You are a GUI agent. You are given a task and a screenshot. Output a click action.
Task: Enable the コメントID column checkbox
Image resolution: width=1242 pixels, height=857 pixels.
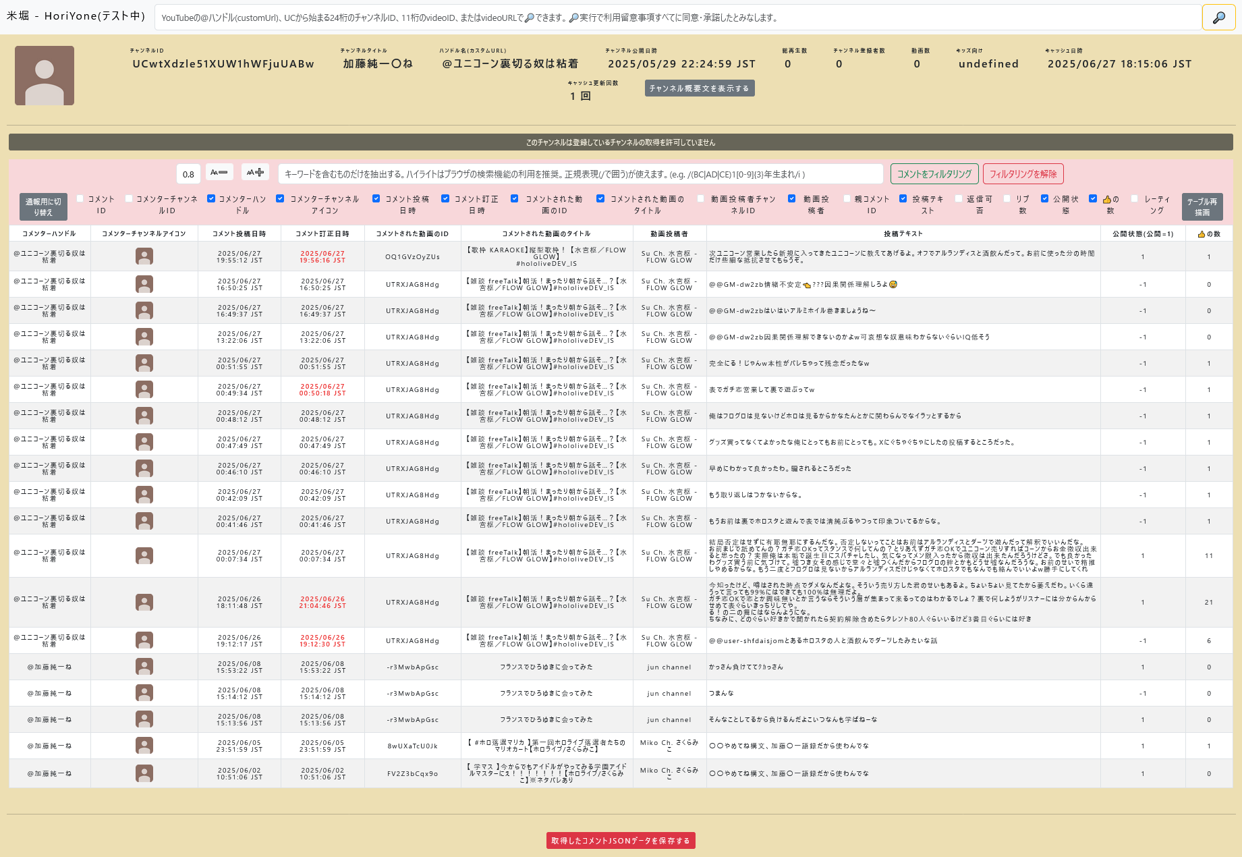80,198
